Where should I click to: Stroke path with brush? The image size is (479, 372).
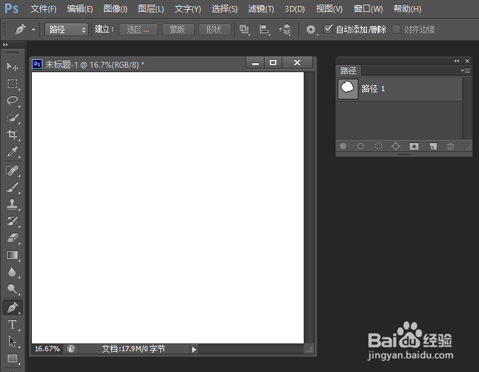coord(360,146)
